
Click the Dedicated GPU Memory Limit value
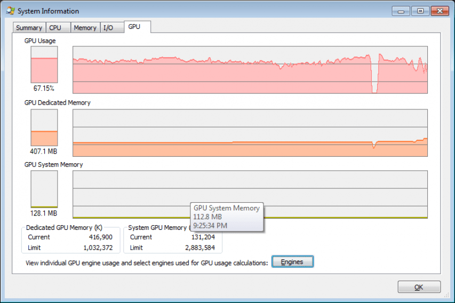[98, 248]
